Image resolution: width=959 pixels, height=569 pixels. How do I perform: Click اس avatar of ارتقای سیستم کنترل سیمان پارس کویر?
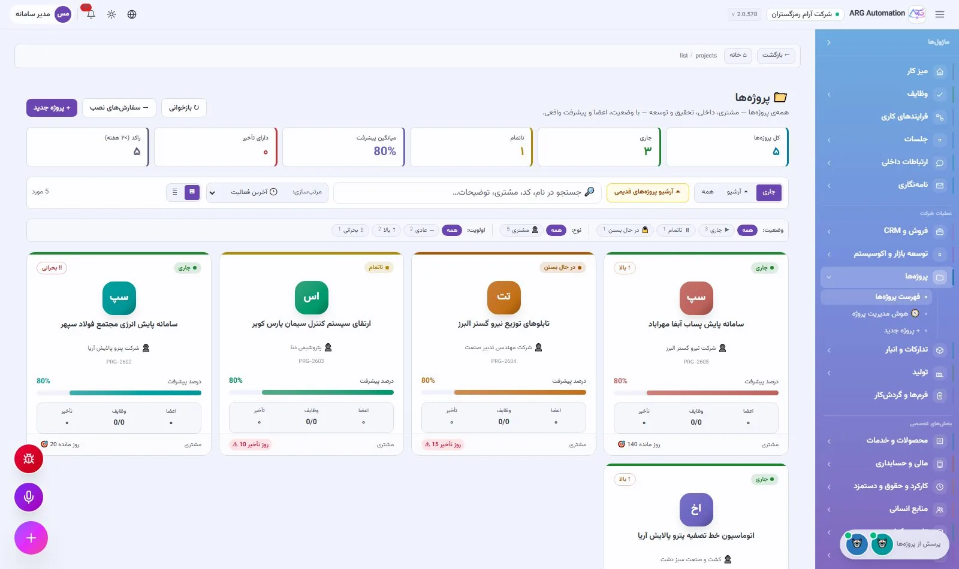(x=312, y=297)
